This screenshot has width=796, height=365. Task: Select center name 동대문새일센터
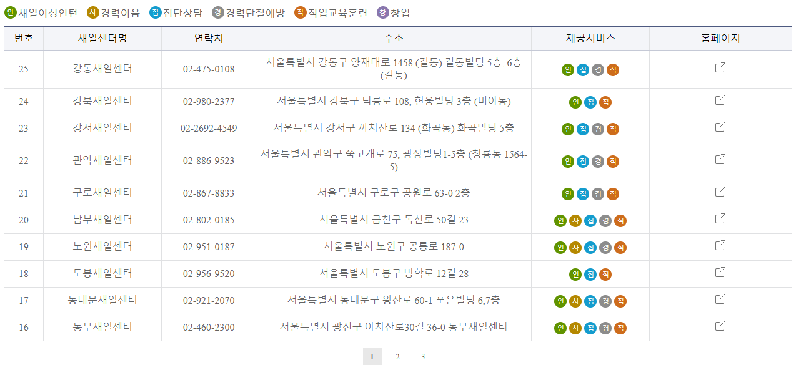tap(102, 300)
